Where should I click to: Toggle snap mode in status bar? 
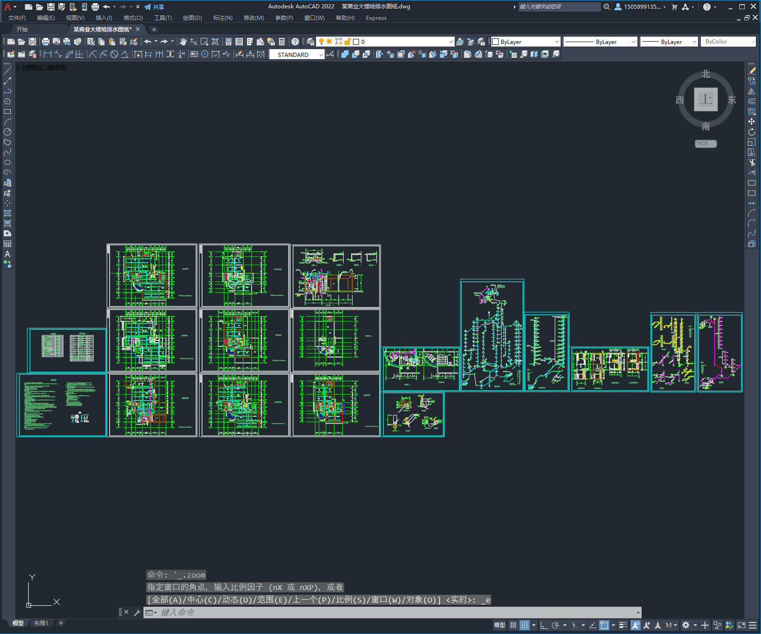click(524, 625)
